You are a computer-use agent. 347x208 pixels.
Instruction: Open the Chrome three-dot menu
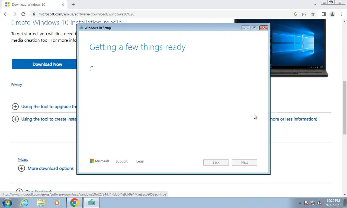[x=341, y=14]
